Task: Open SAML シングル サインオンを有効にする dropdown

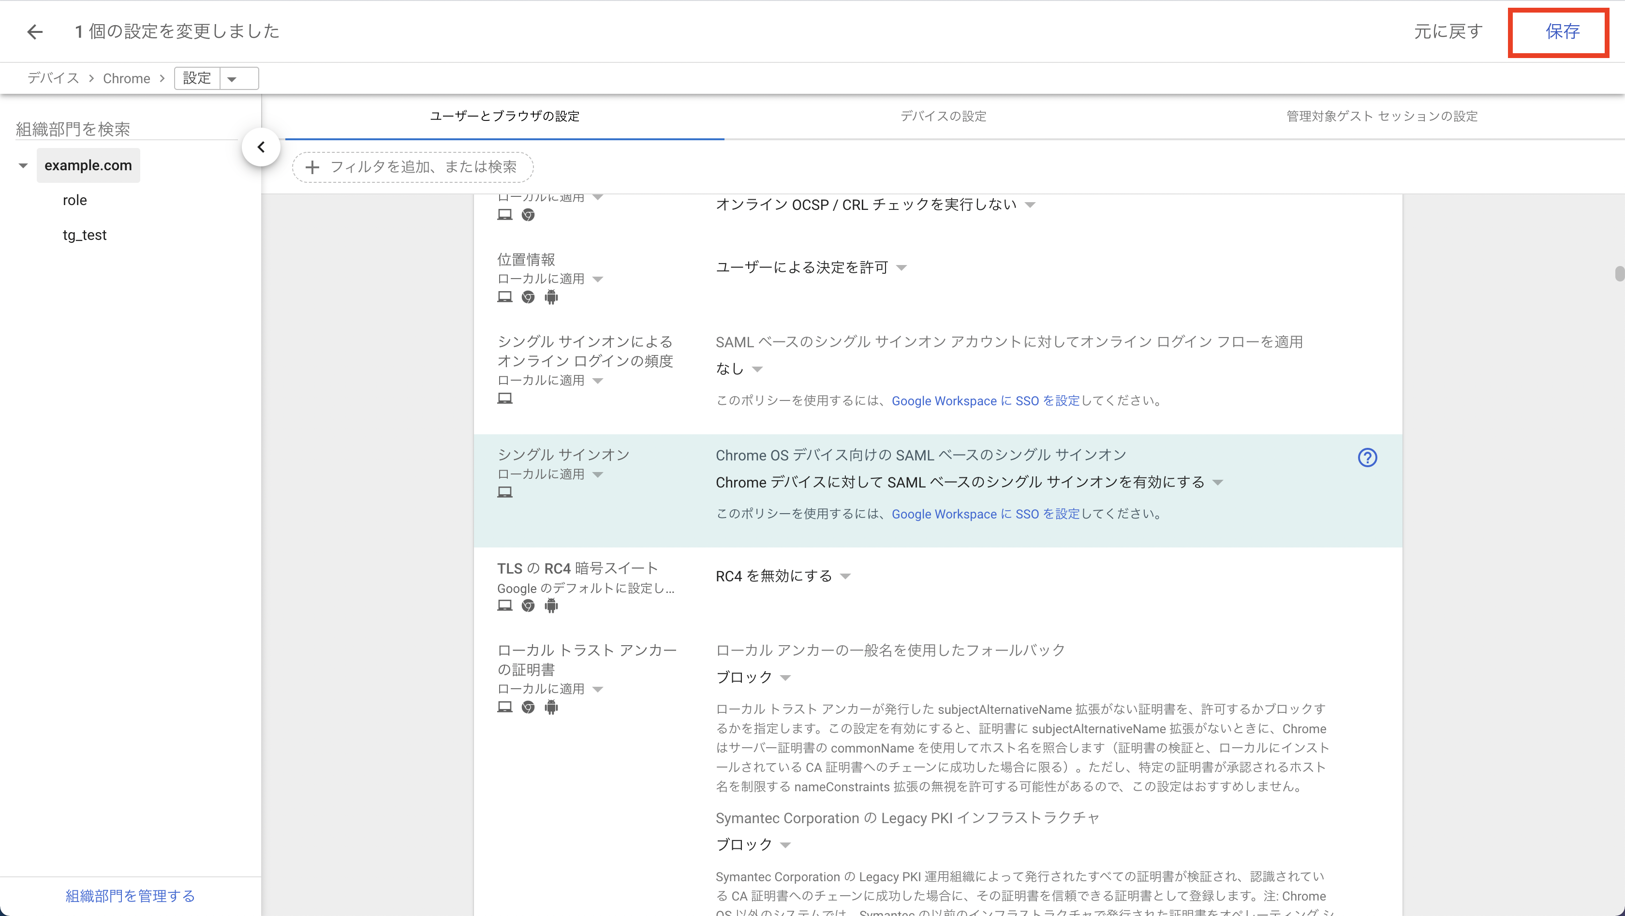Action: [x=969, y=483]
